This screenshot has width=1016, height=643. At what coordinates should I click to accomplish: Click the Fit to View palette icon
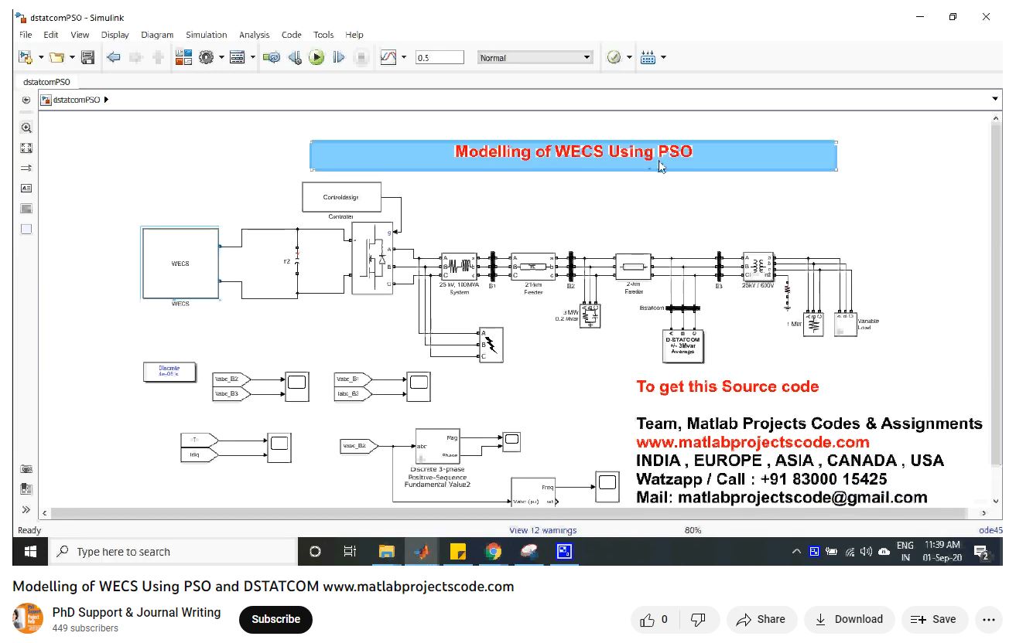(26, 148)
